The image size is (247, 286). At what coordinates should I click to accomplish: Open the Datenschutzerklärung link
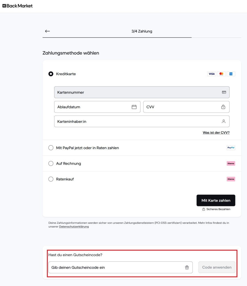(x=74, y=227)
